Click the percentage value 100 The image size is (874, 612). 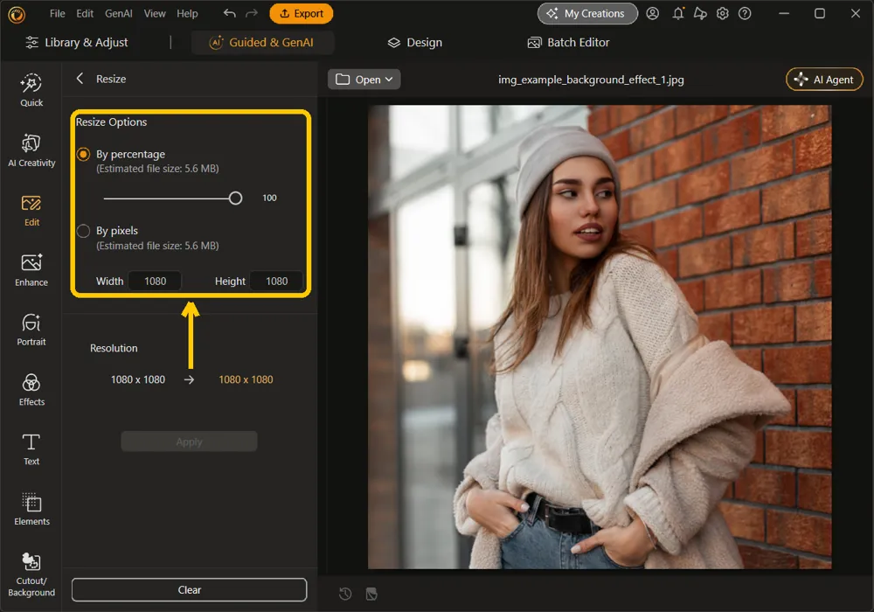pos(270,198)
